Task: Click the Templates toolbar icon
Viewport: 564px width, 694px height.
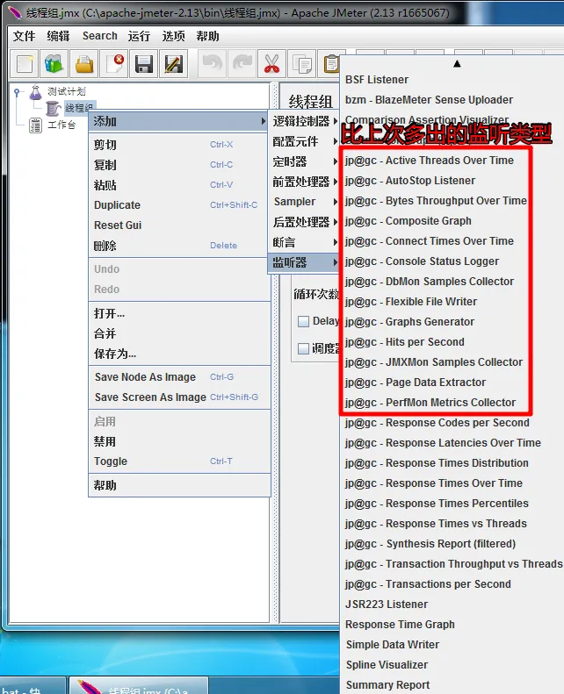Action: [x=54, y=64]
